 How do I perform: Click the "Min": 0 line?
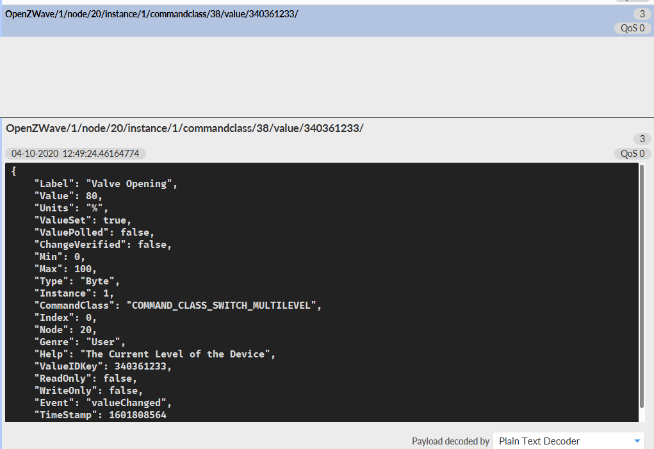tap(60, 257)
